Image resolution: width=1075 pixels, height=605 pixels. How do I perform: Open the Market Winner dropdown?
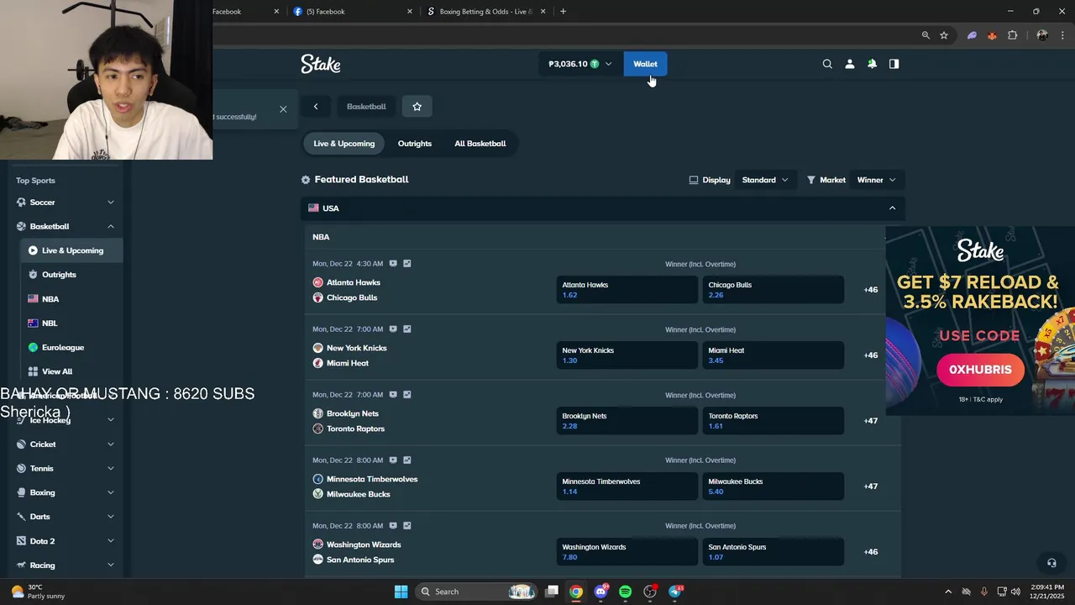coord(877,180)
